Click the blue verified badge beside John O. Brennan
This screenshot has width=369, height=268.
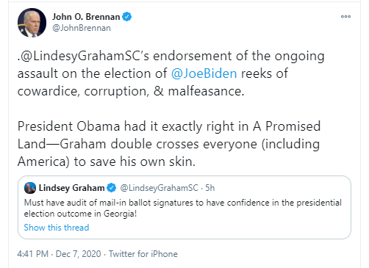[127, 17]
